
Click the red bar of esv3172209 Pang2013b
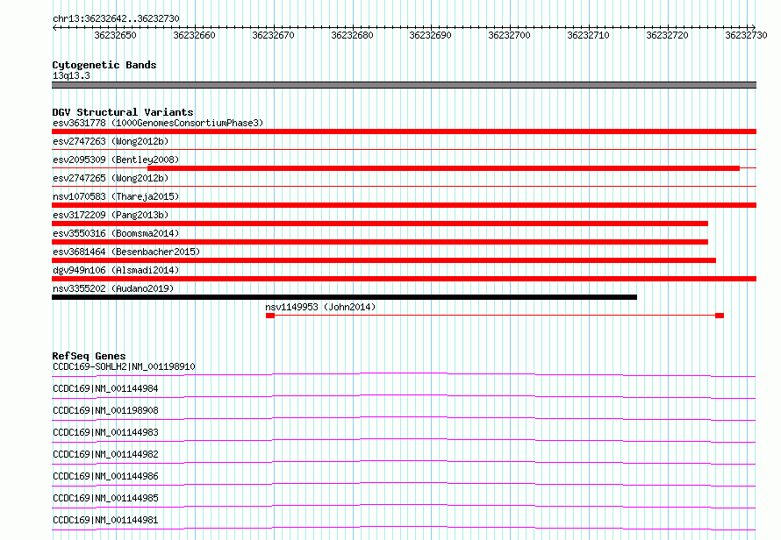coord(380,224)
